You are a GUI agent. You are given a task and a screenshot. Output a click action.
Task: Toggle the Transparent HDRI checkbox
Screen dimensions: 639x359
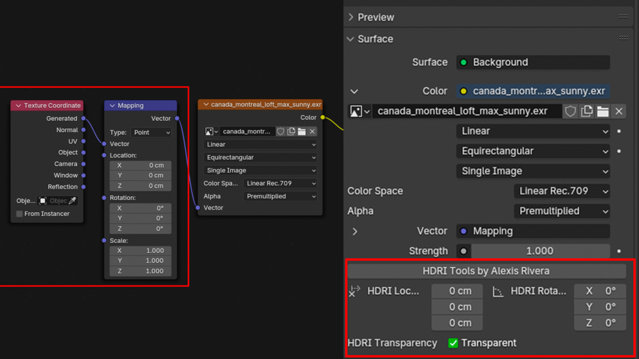point(453,343)
